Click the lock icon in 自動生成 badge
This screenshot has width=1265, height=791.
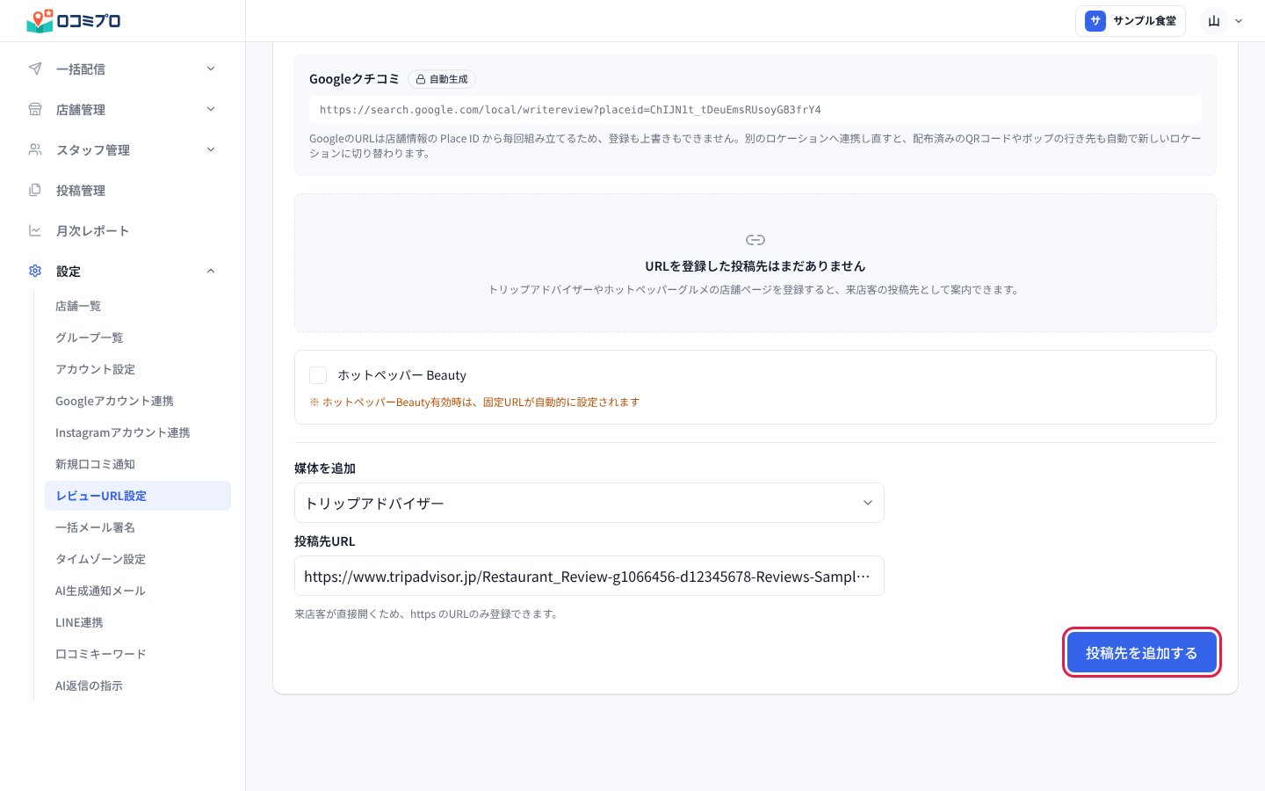click(x=421, y=79)
